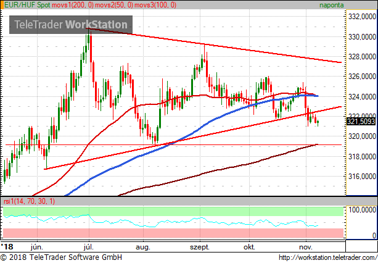
Task: Click the 'aug.' month label
Action: pyautogui.click(x=142, y=248)
